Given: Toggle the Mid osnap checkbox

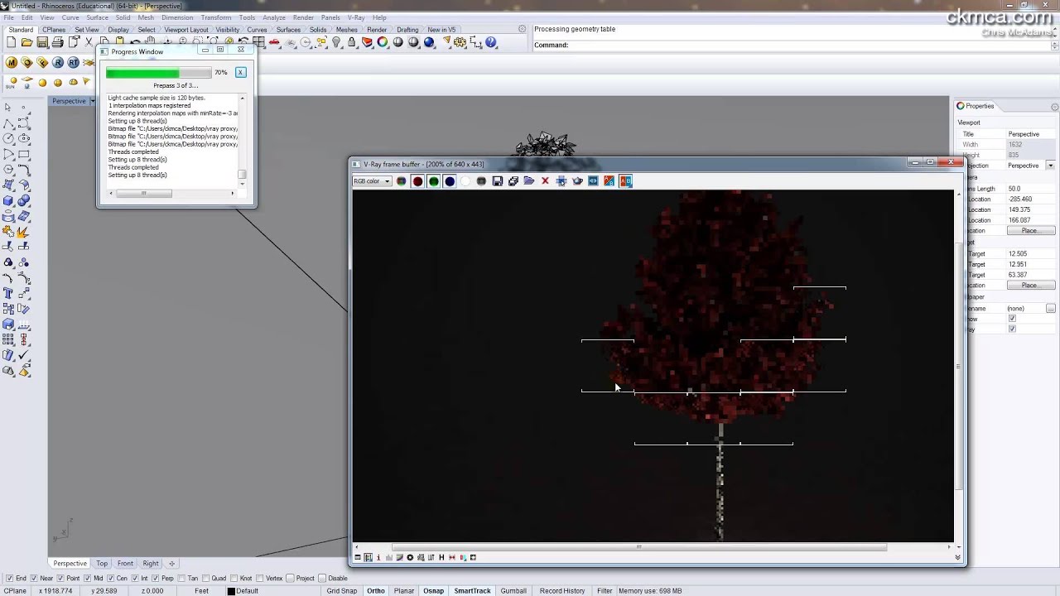Looking at the screenshot, I should click(x=88, y=579).
